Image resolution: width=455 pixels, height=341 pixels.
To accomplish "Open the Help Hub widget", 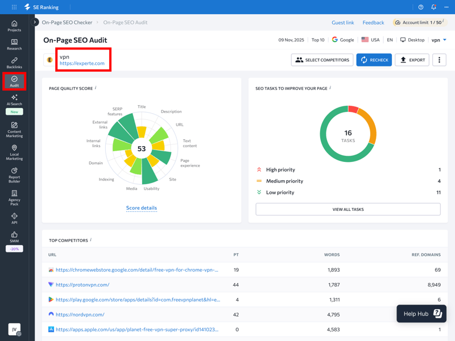I will pyautogui.click(x=421, y=314).
